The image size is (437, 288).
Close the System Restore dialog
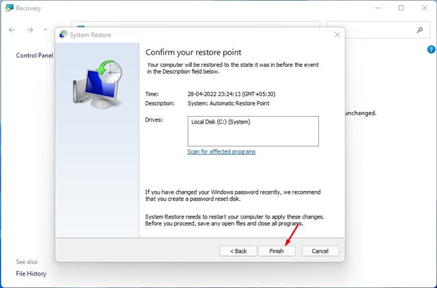click(337, 35)
